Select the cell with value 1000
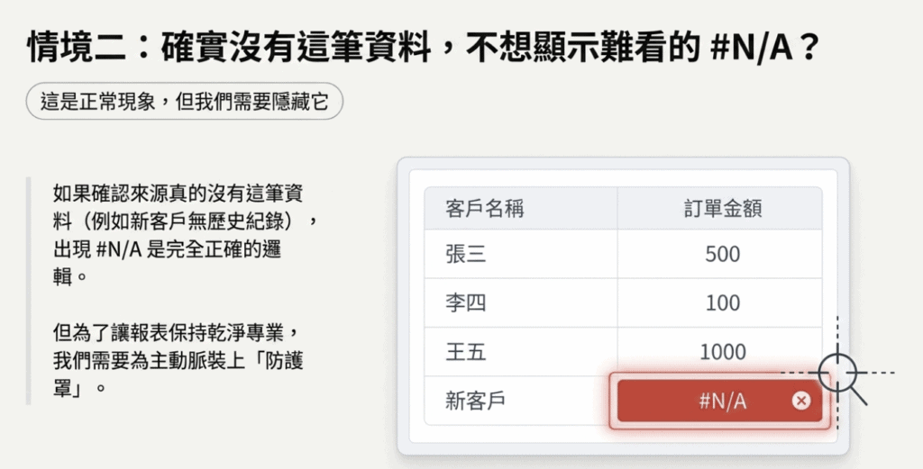Screen dimensions: 923x469 pos(722,352)
